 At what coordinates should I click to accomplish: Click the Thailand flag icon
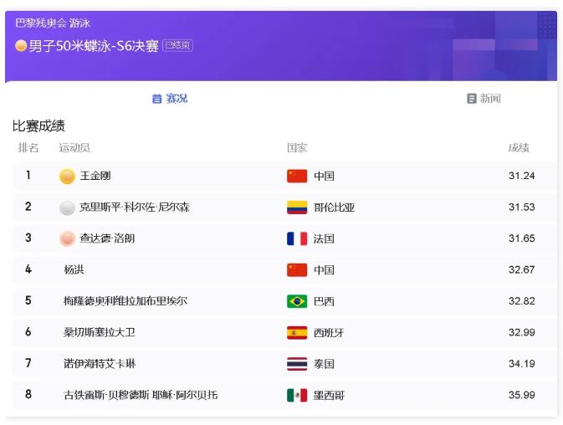[x=297, y=364]
